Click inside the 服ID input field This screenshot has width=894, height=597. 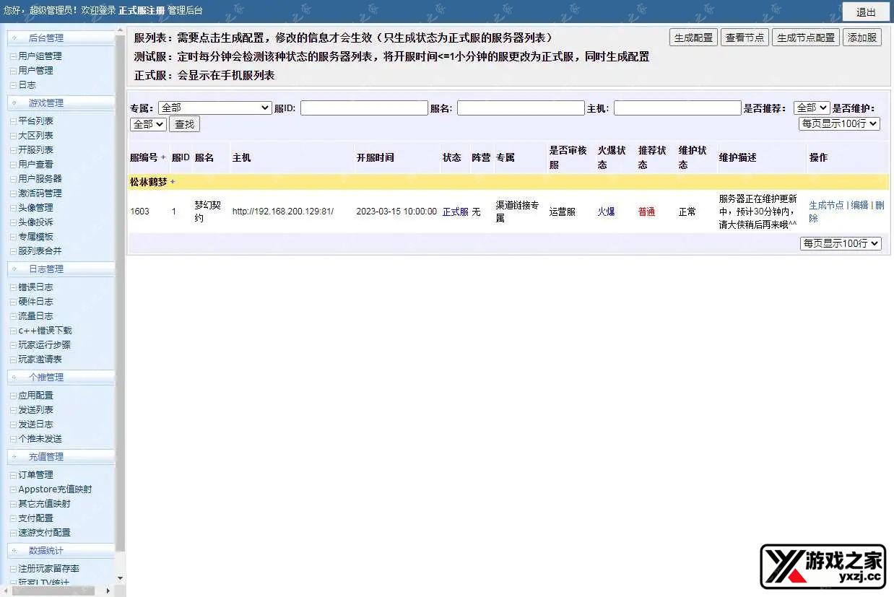pos(364,108)
